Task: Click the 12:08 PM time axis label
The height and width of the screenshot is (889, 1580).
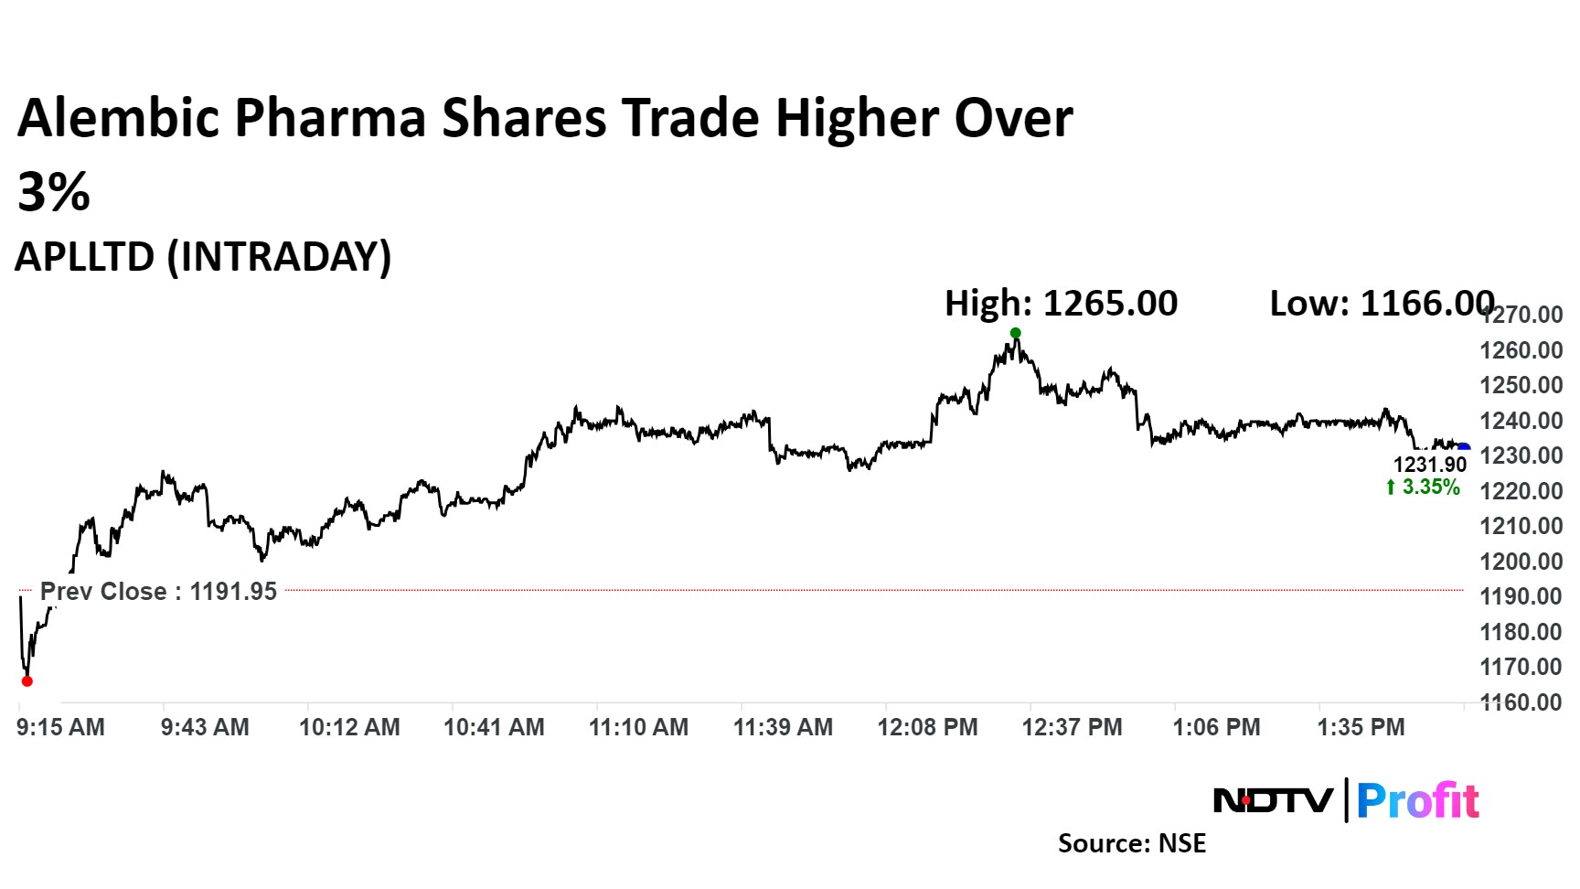Action: click(x=927, y=728)
